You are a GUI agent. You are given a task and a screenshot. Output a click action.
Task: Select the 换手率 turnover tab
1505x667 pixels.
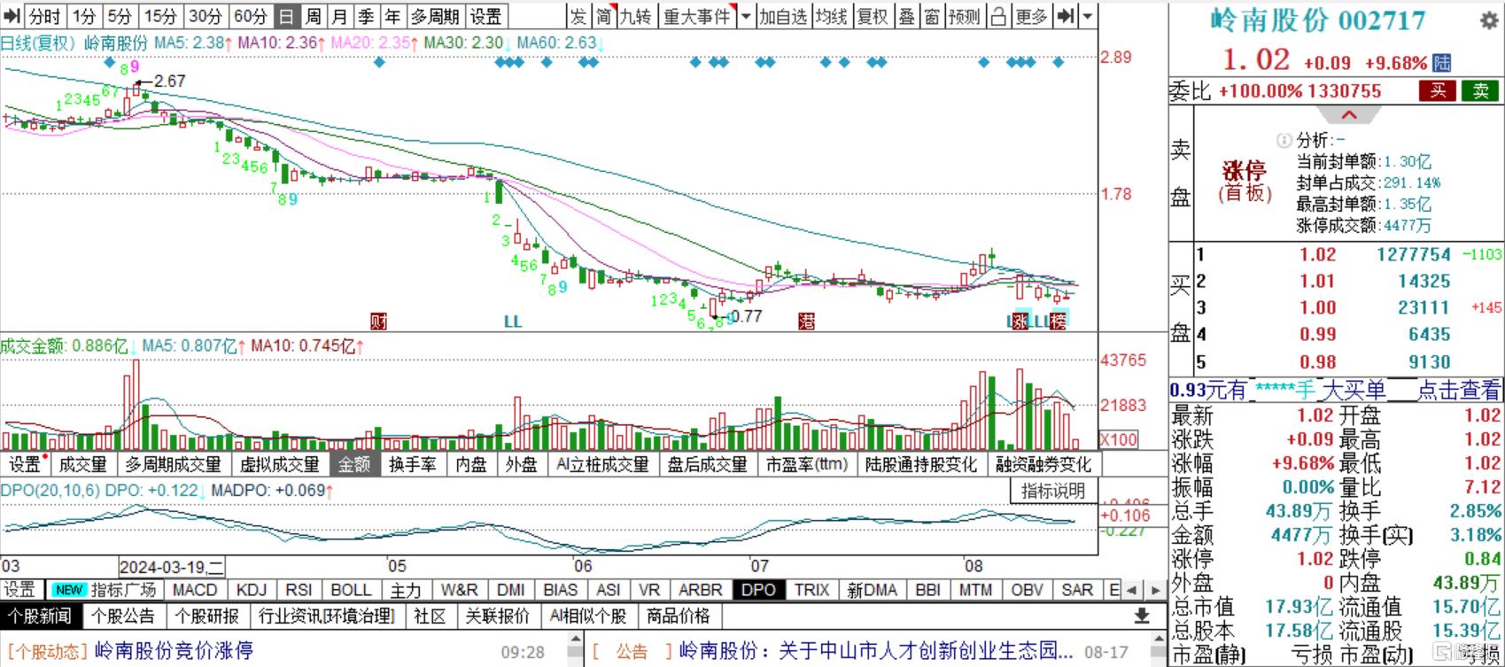coord(412,464)
